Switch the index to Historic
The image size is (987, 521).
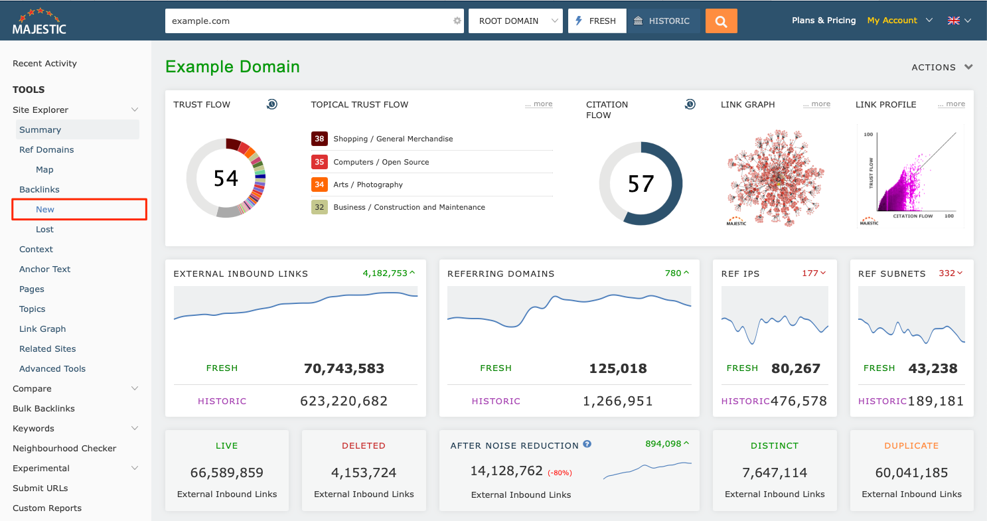(x=664, y=21)
